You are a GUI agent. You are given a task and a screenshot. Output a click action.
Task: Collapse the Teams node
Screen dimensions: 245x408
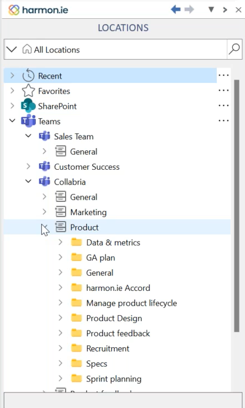pyautogui.click(x=12, y=121)
